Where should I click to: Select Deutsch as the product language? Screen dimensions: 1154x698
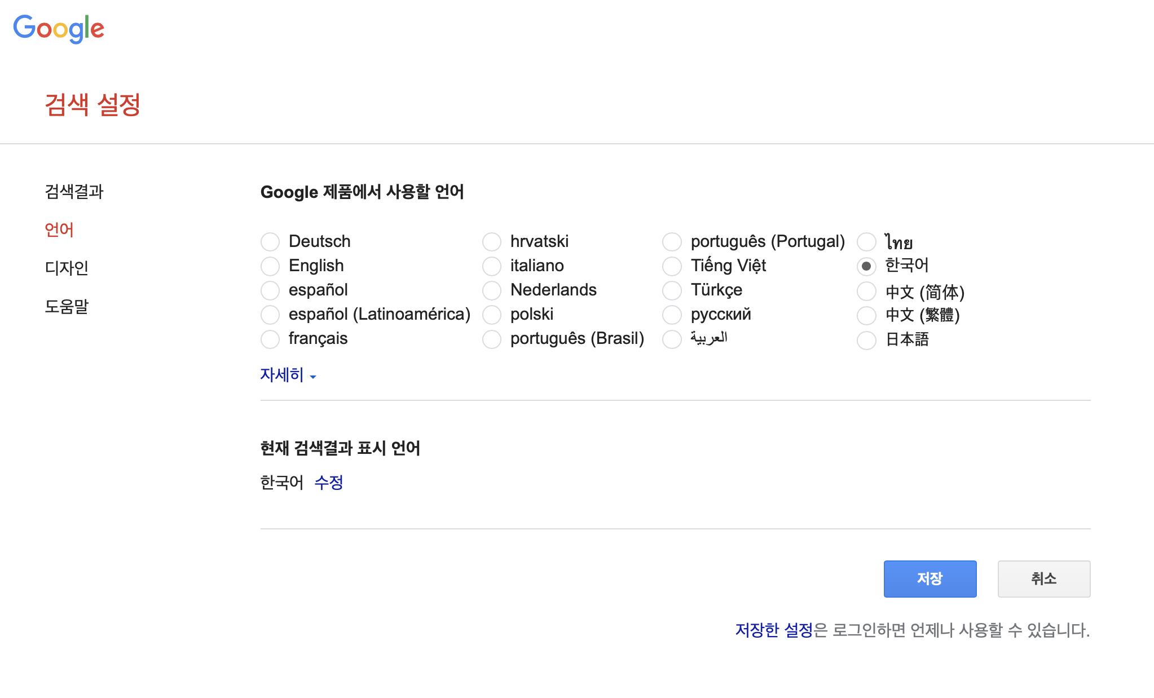tap(270, 241)
